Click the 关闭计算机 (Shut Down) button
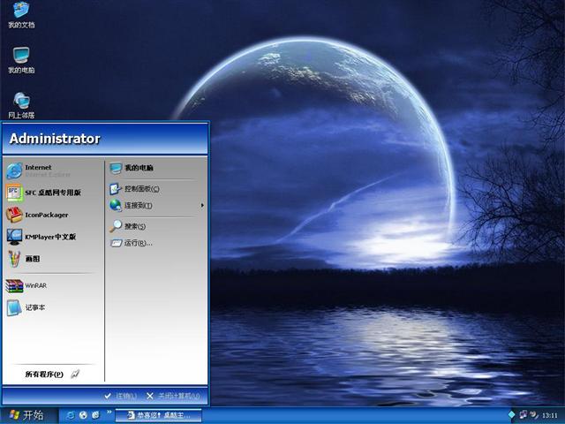This screenshot has width=565, height=424. click(173, 396)
